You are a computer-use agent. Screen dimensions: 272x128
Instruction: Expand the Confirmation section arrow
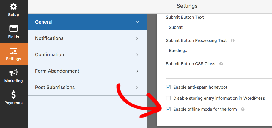point(137,54)
